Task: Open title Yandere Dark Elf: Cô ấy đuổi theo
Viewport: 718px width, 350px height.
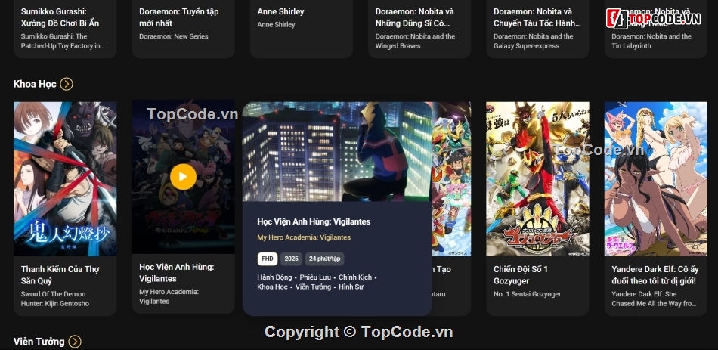Action: coord(654,275)
